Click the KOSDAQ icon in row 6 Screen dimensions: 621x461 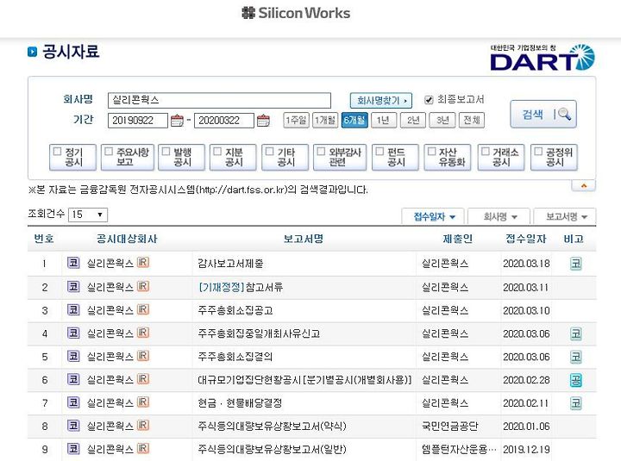(73, 379)
